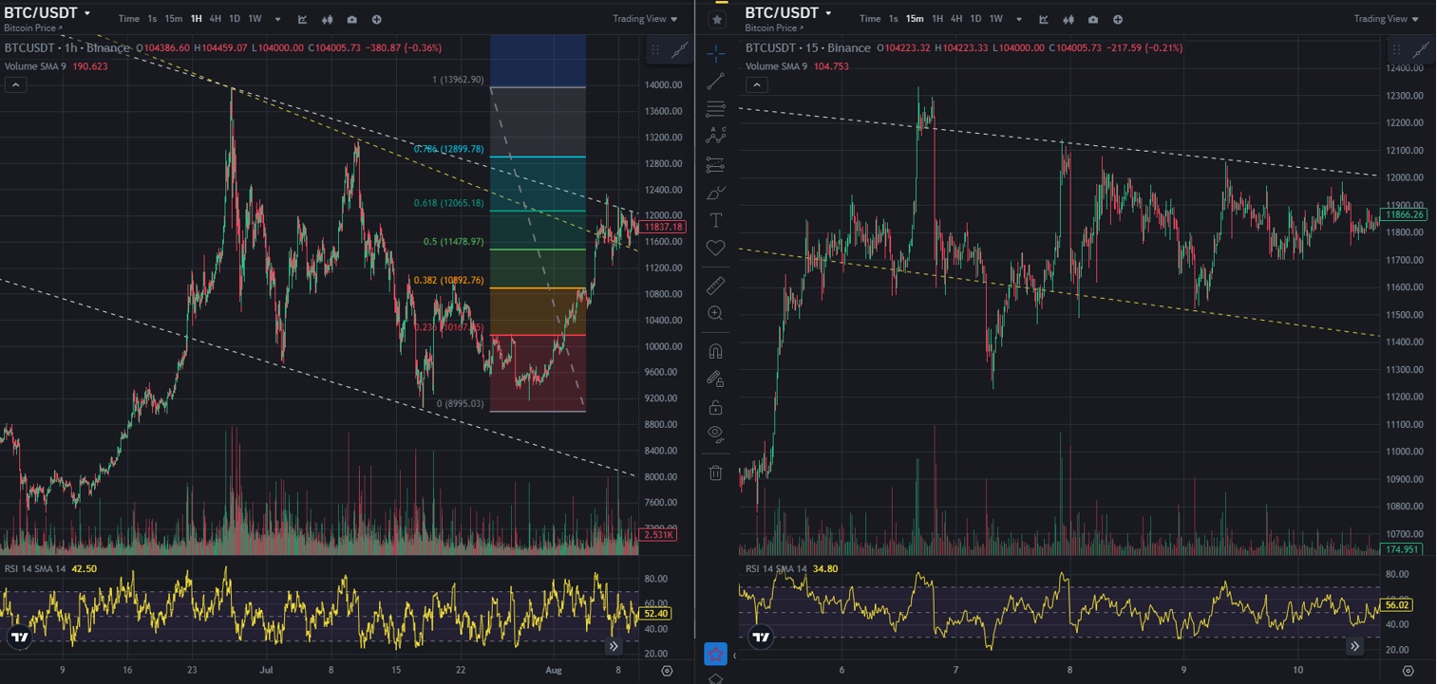Collapse the drawing toolbar side arrow

[x=734, y=655]
